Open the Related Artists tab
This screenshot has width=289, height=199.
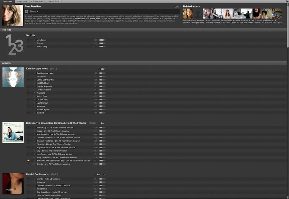tap(38, 2)
